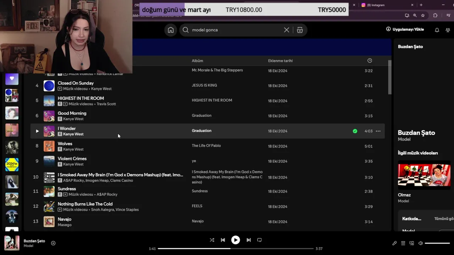Viewport: 454px width, 255px height.
Task: Click install app icon in address bar
Action: (x=407, y=16)
